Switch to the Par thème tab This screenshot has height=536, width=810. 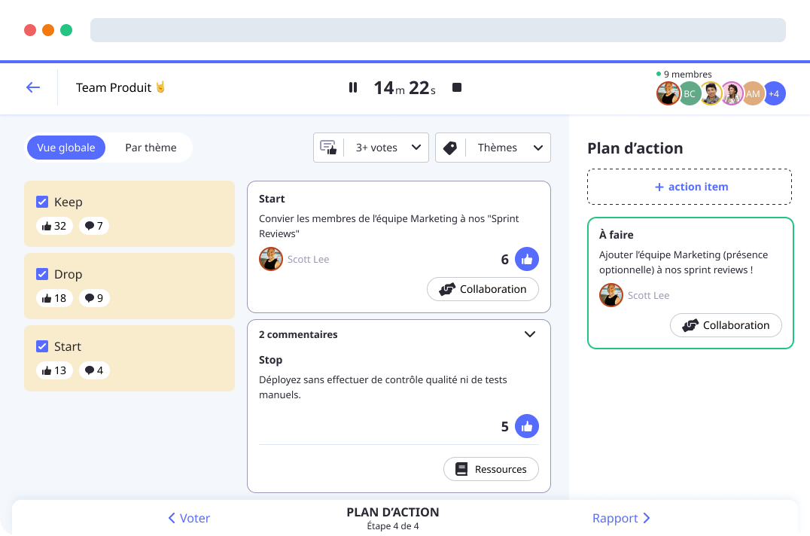(x=151, y=148)
